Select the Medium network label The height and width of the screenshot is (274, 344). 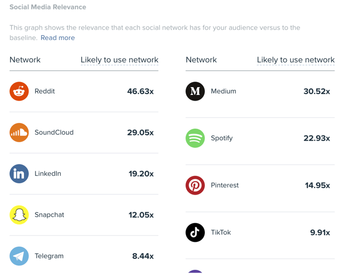point(223,91)
